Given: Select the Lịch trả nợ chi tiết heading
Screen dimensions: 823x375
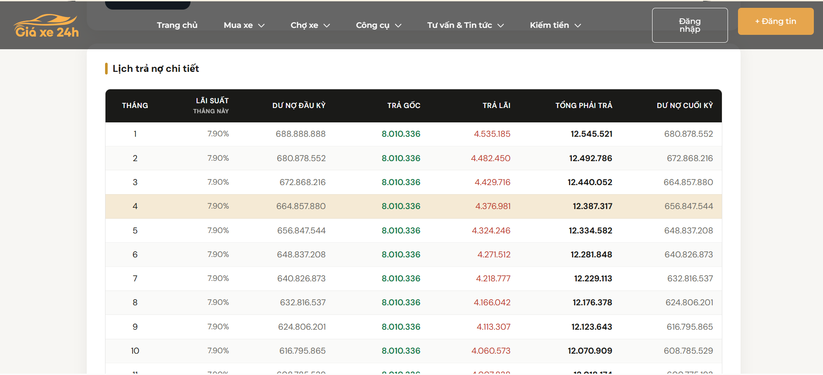Looking at the screenshot, I should 156,69.
